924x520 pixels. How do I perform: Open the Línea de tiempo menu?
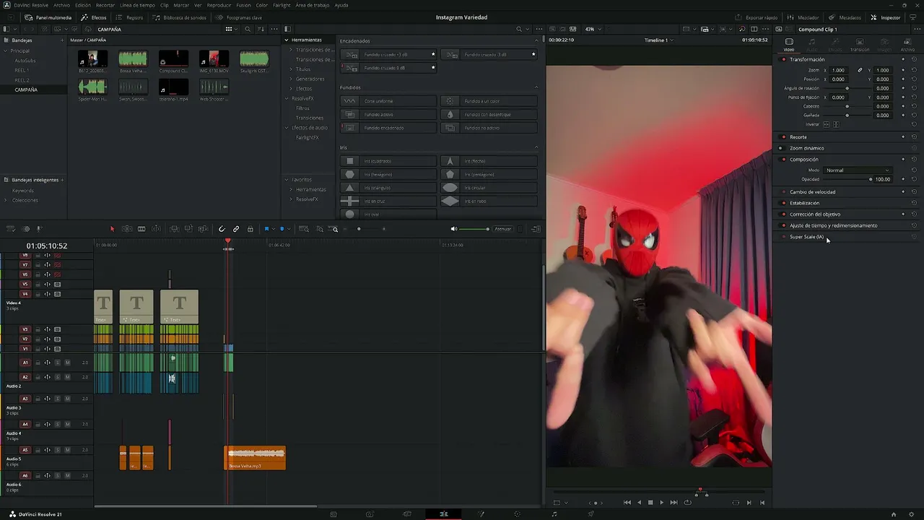tap(137, 5)
